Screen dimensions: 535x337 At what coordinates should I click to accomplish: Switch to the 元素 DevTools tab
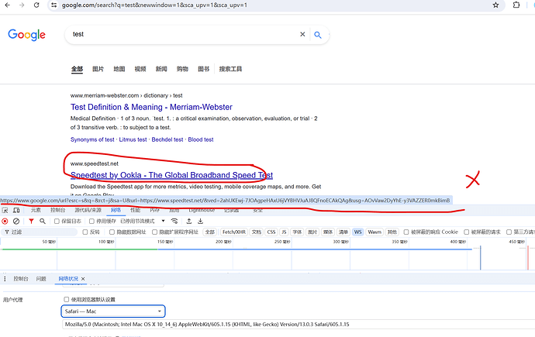pyautogui.click(x=36, y=210)
